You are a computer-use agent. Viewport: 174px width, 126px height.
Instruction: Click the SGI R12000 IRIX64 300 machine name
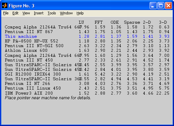[33, 74]
